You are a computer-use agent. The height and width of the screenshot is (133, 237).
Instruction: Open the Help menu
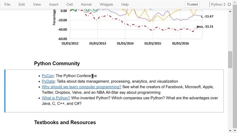click(x=125, y=4)
